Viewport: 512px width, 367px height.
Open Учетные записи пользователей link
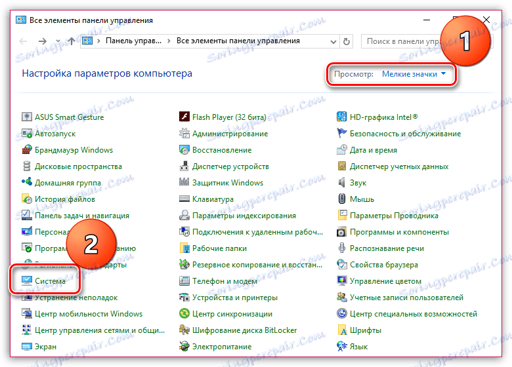click(x=406, y=298)
